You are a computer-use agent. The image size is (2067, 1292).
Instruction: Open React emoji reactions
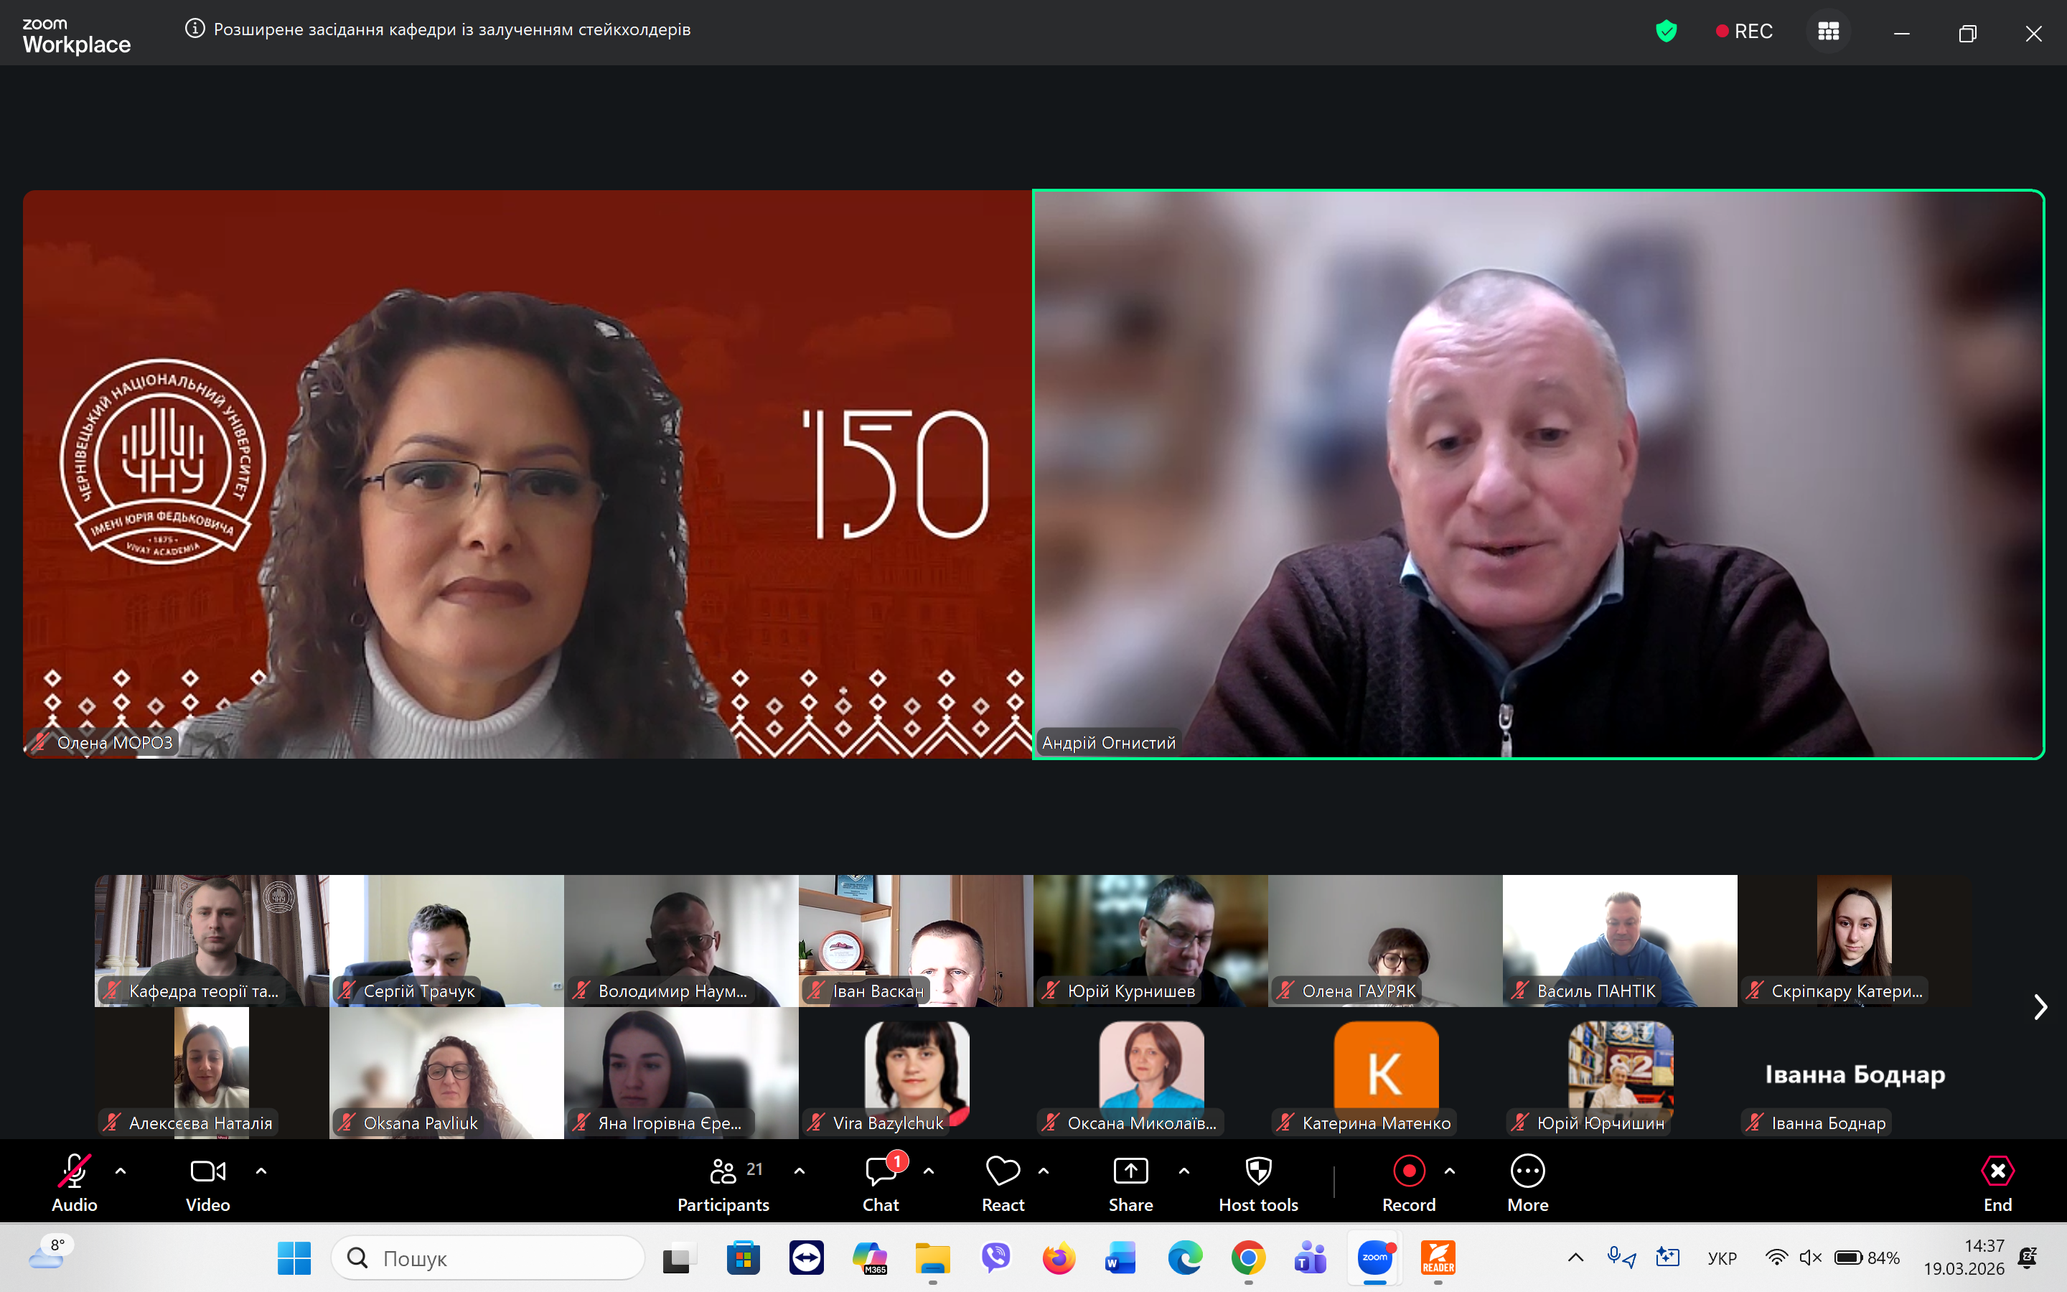click(x=1003, y=1184)
